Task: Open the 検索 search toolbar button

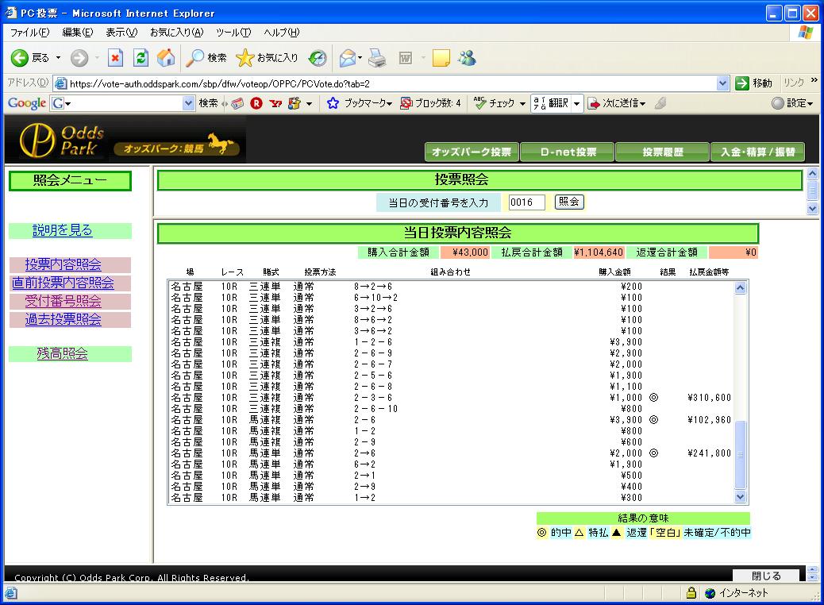Action: (206, 58)
